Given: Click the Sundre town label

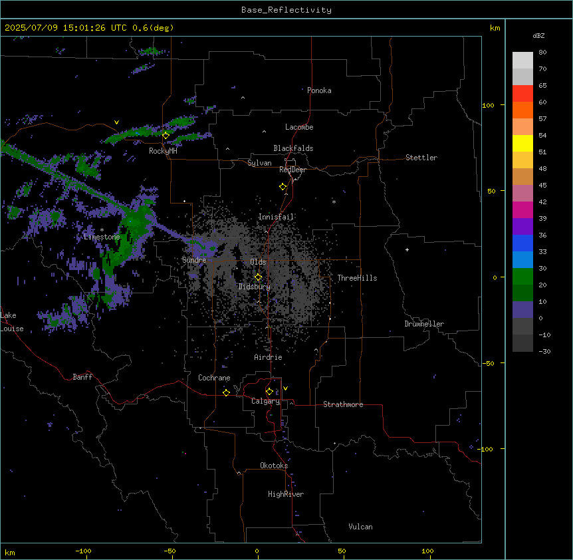Looking at the screenshot, I should pos(194,260).
